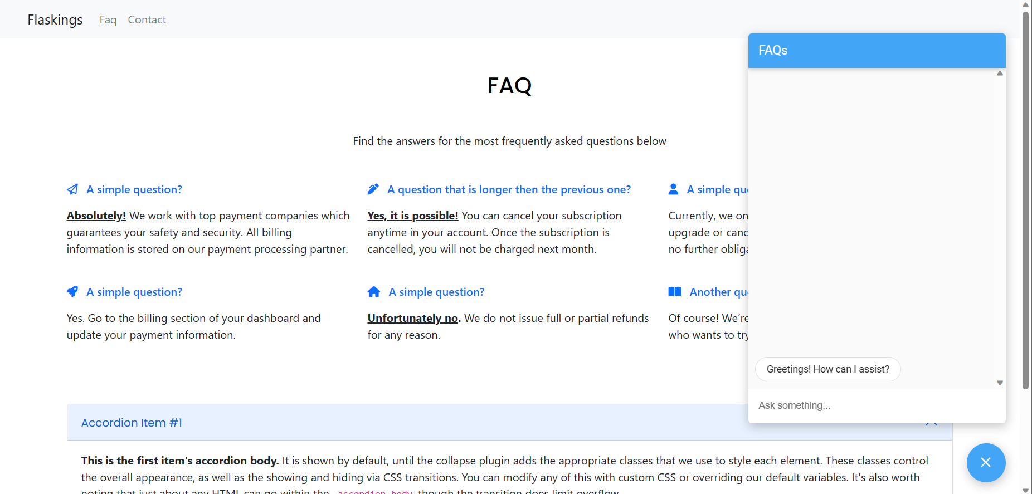Go to Flaskings home brand link

55,19
